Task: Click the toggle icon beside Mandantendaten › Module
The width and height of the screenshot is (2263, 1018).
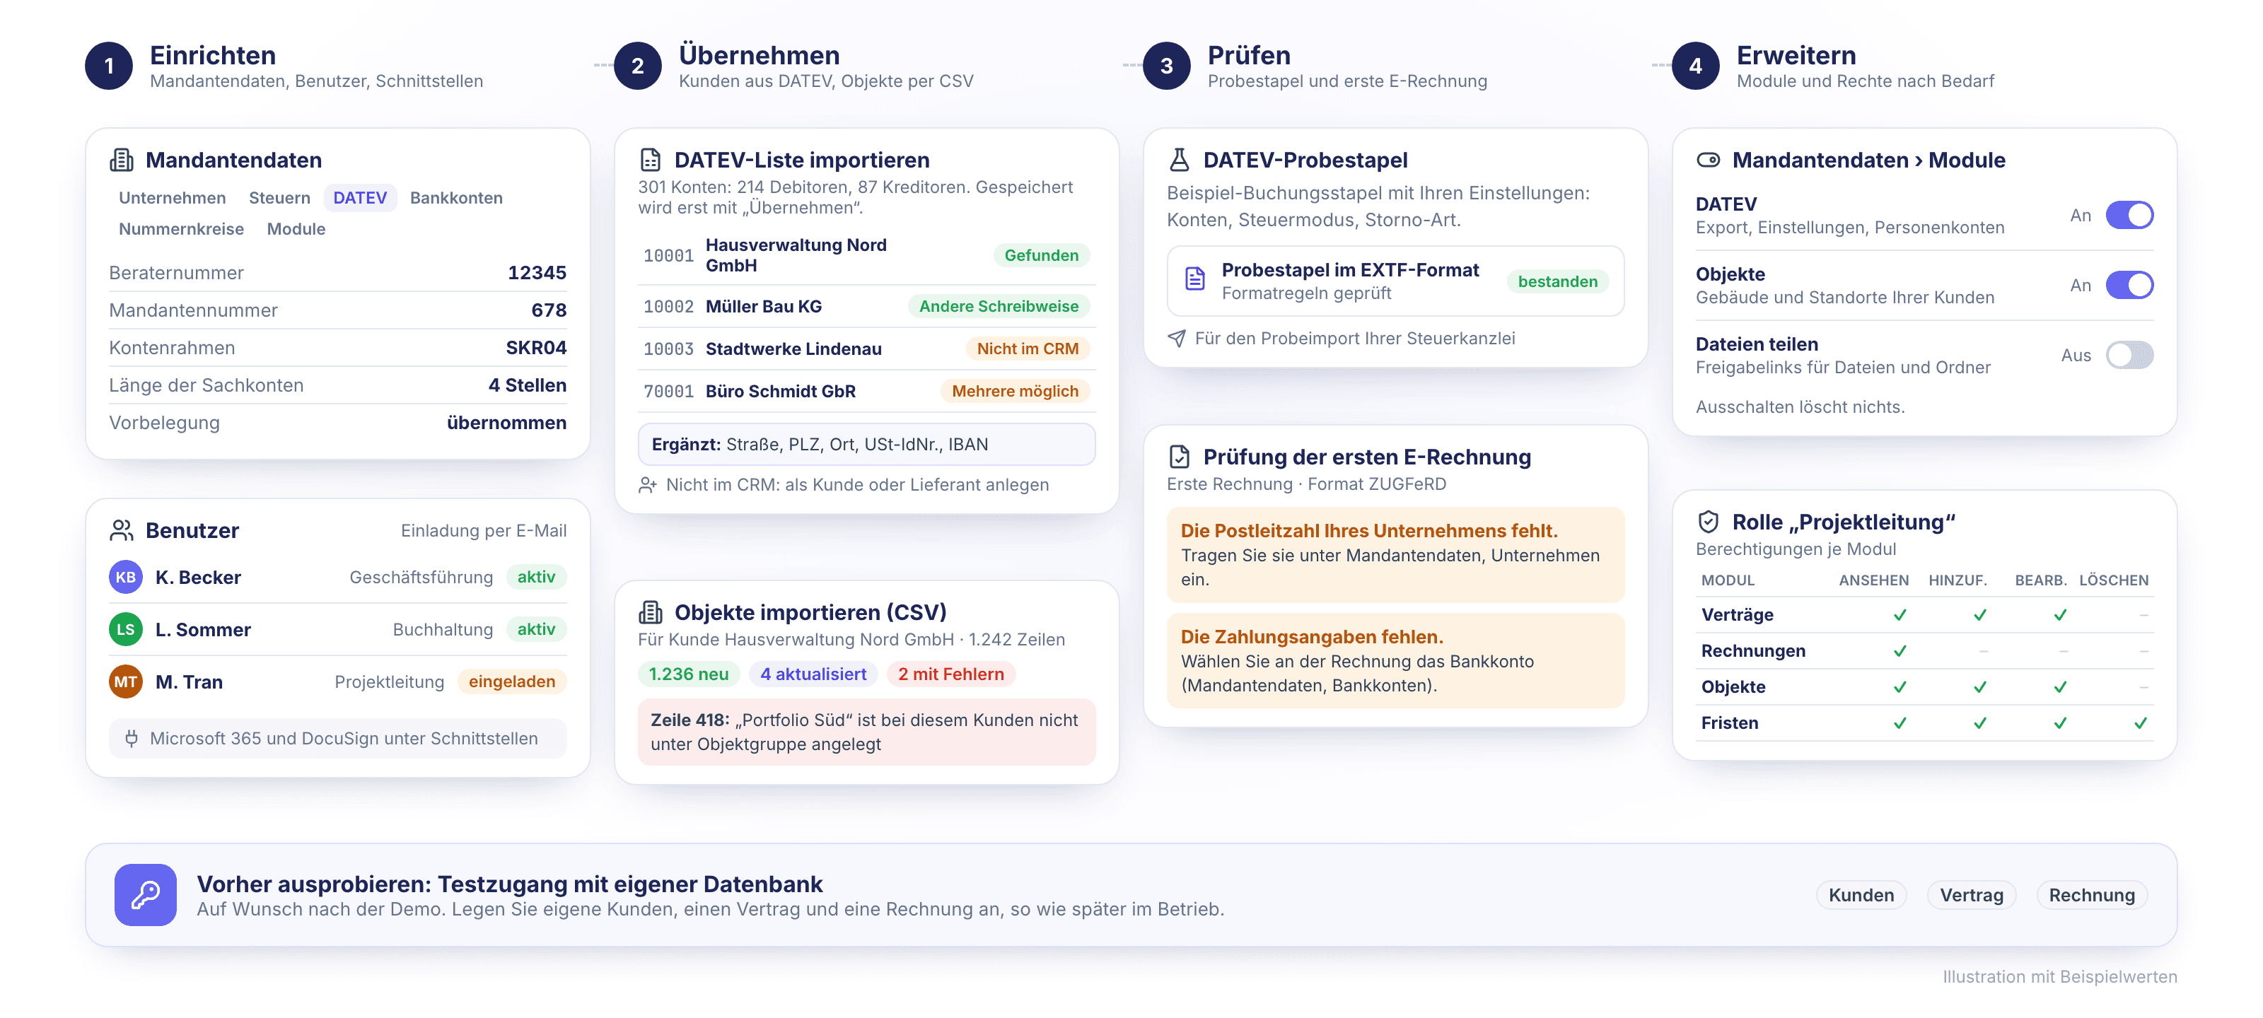Action: click(x=1708, y=160)
